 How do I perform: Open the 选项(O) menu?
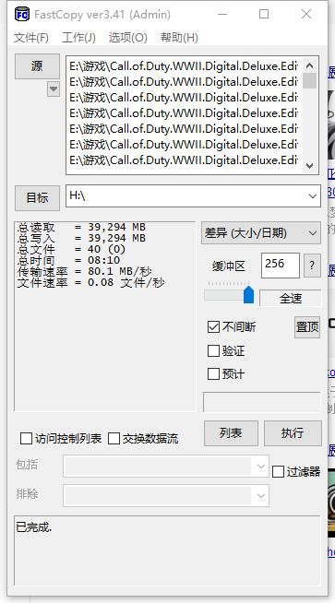point(128,37)
